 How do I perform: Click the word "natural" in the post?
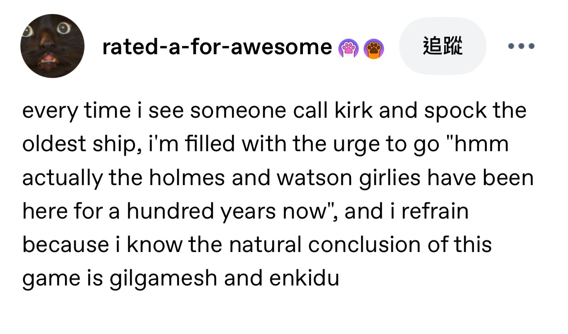click(x=265, y=245)
